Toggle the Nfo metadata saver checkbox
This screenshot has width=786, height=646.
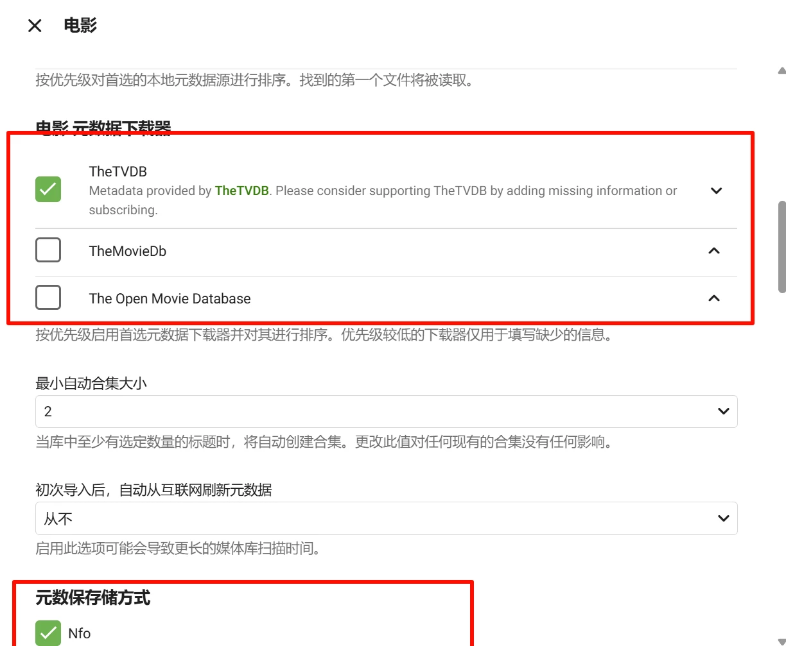click(48, 633)
